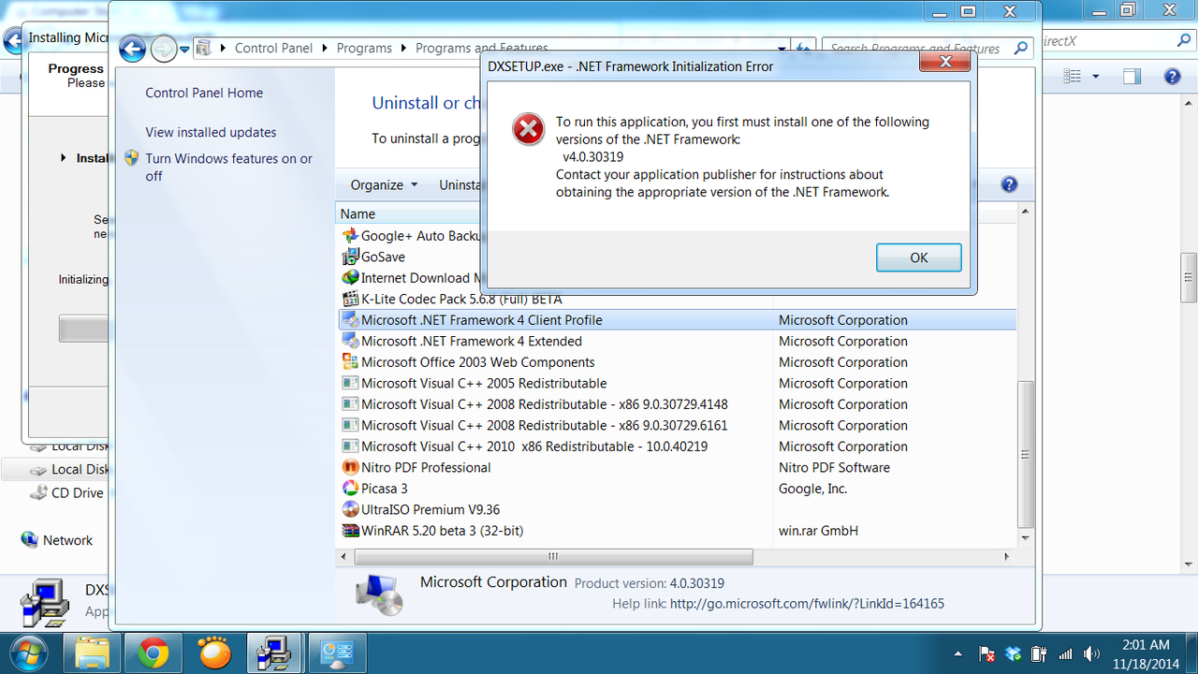Click the Action Center flag in the tray
This screenshot has height=674, width=1198.
click(x=986, y=653)
